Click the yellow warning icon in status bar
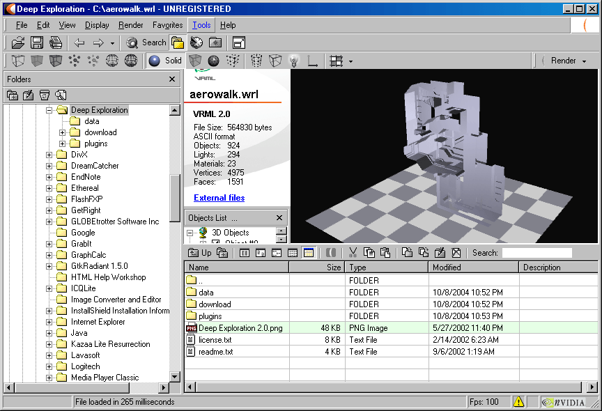602x411 pixels. click(x=518, y=402)
